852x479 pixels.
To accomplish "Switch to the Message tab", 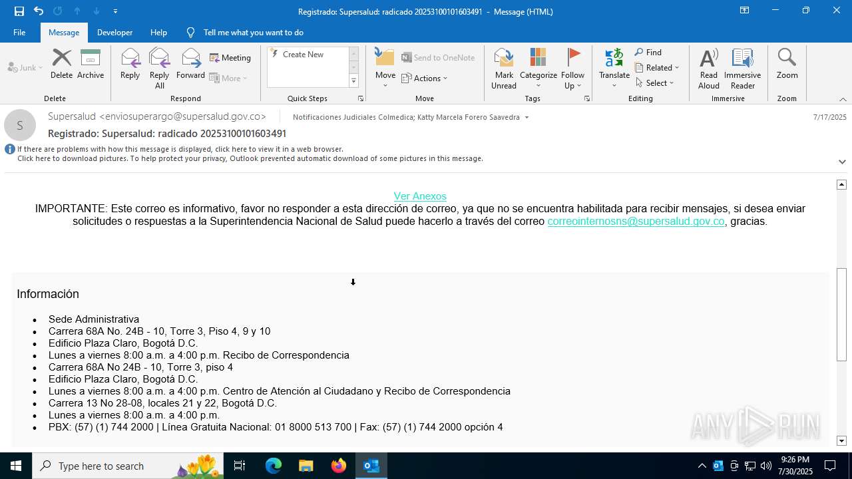I will (x=64, y=33).
